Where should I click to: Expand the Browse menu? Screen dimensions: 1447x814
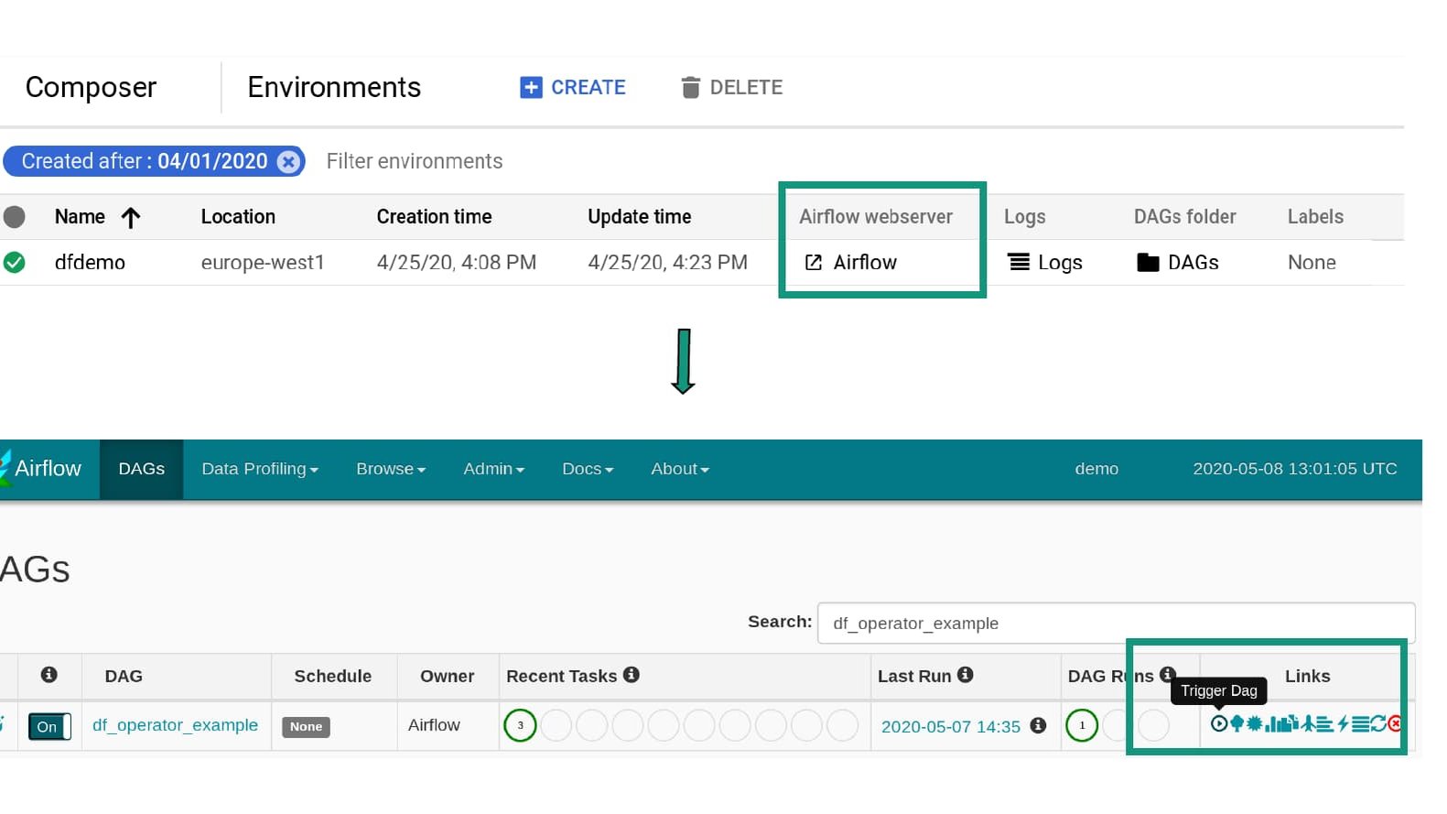(391, 469)
